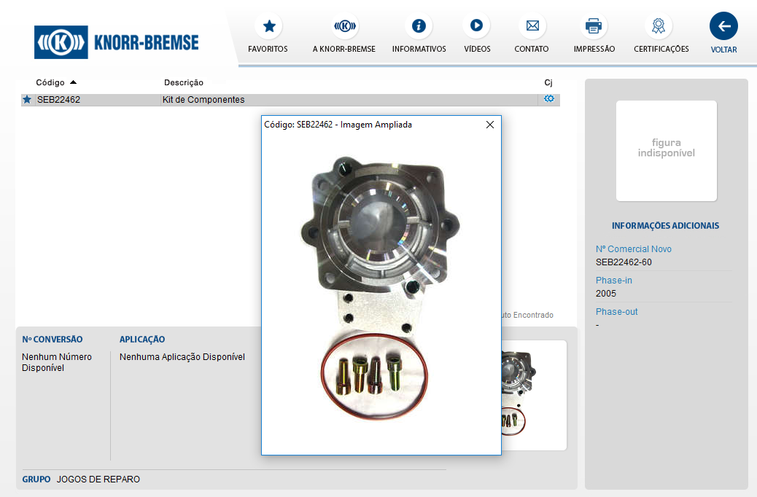Click the Cj column header

pyautogui.click(x=548, y=82)
